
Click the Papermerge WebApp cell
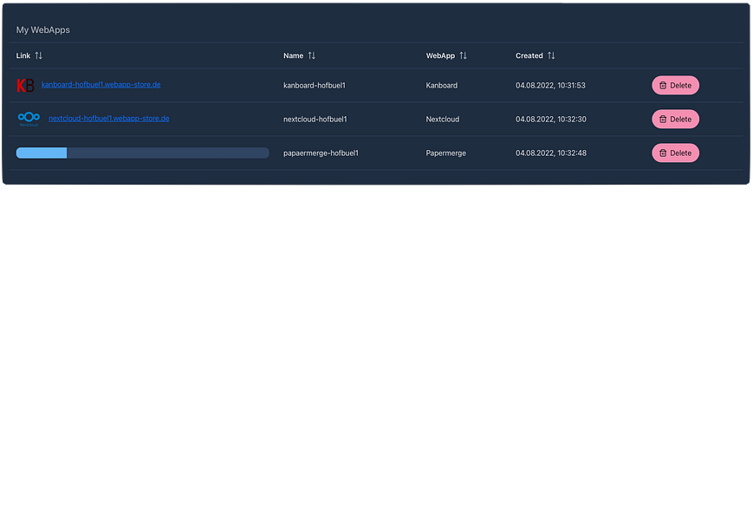[446, 153]
